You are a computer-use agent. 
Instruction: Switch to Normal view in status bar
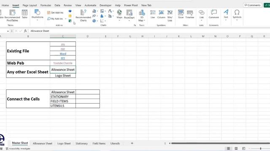tap(228, 148)
